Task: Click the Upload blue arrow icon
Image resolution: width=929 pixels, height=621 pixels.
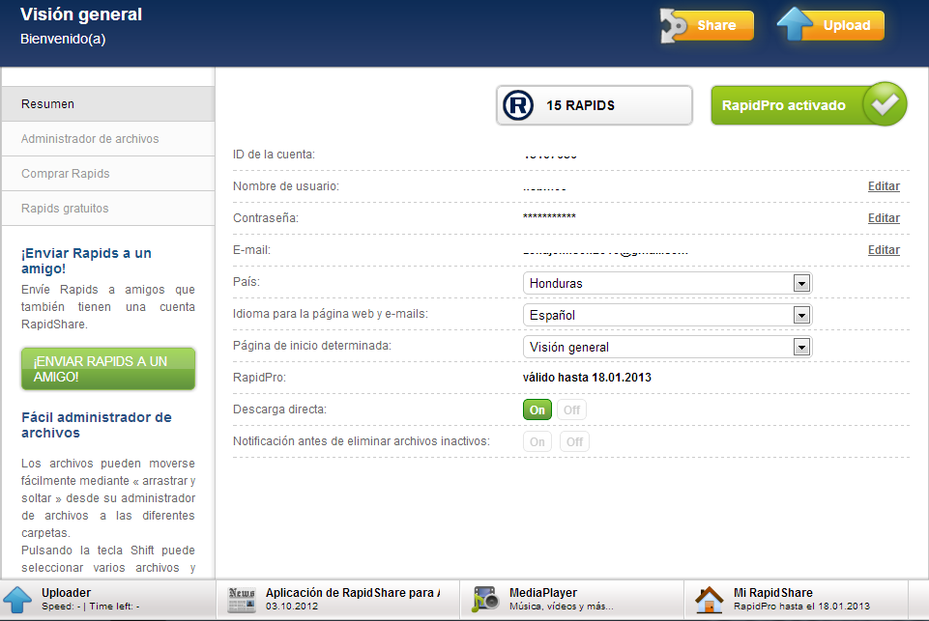Action: coord(795,24)
